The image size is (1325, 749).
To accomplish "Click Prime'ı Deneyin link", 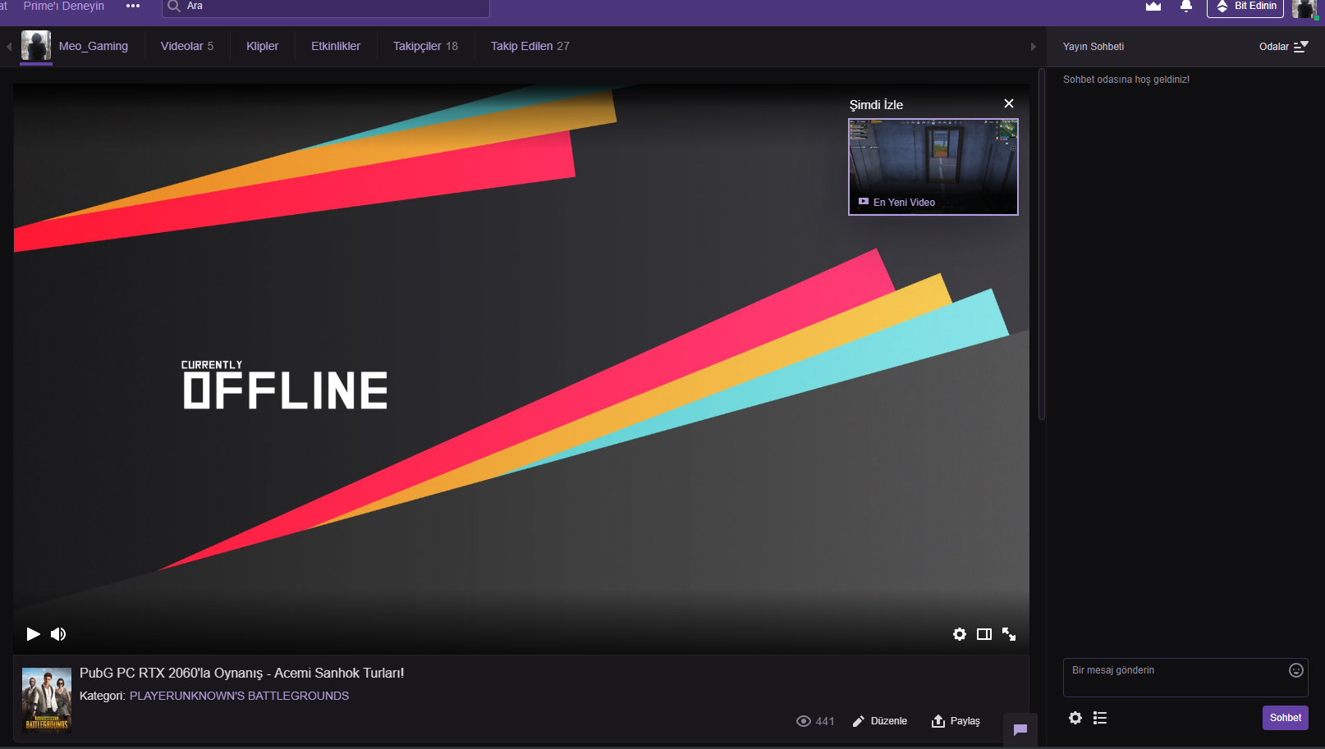I will click(x=64, y=6).
